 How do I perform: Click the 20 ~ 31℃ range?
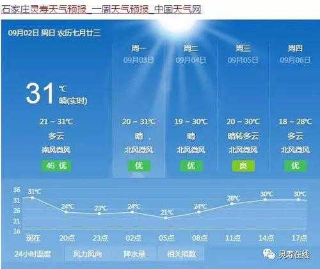click(x=139, y=121)
